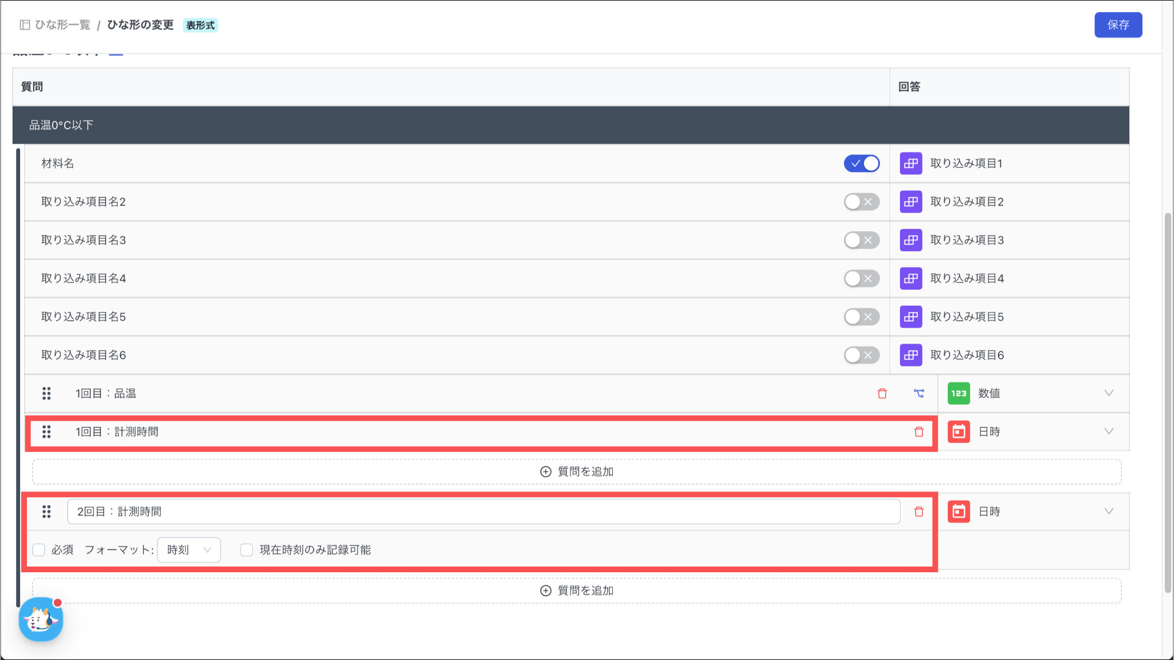Check the 必須 checkbox

point(39,550)
